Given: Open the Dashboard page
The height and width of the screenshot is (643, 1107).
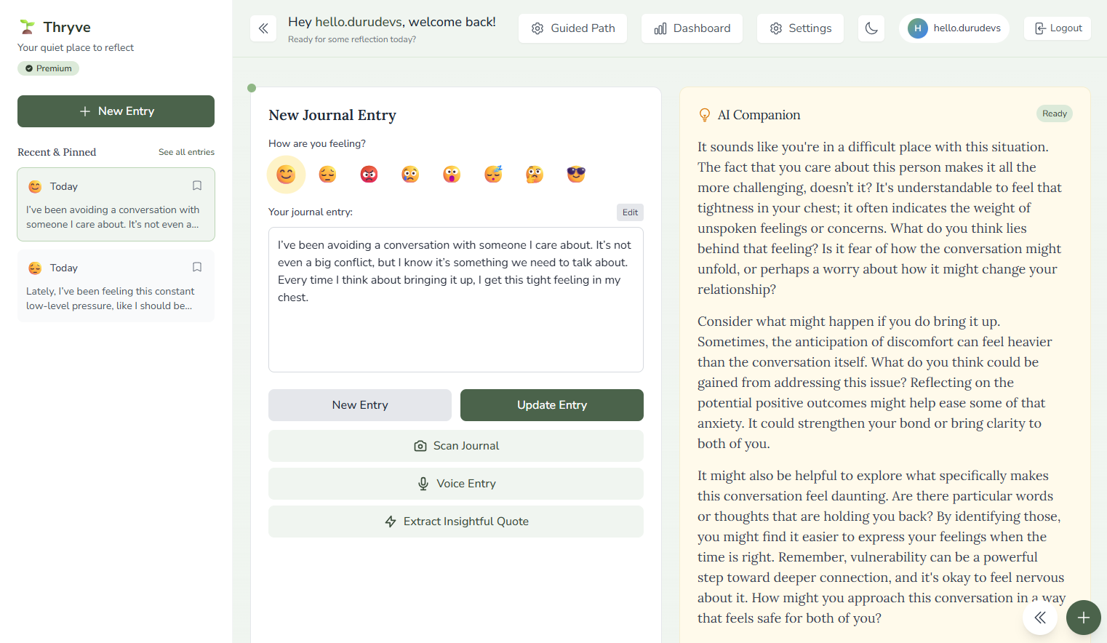Looking at the screenshot, I should 692,28.
